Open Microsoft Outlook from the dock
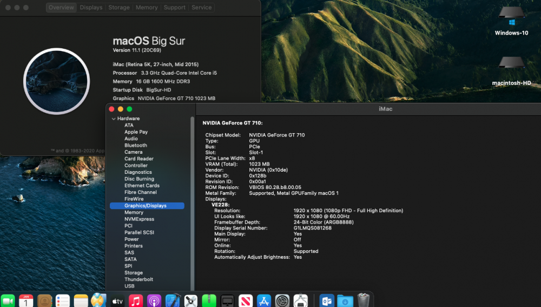The image size is (541, 307). [326, 301]
